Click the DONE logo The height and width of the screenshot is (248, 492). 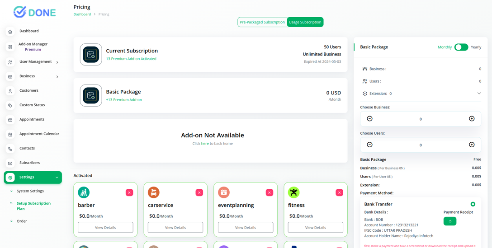tap(34, 12)
